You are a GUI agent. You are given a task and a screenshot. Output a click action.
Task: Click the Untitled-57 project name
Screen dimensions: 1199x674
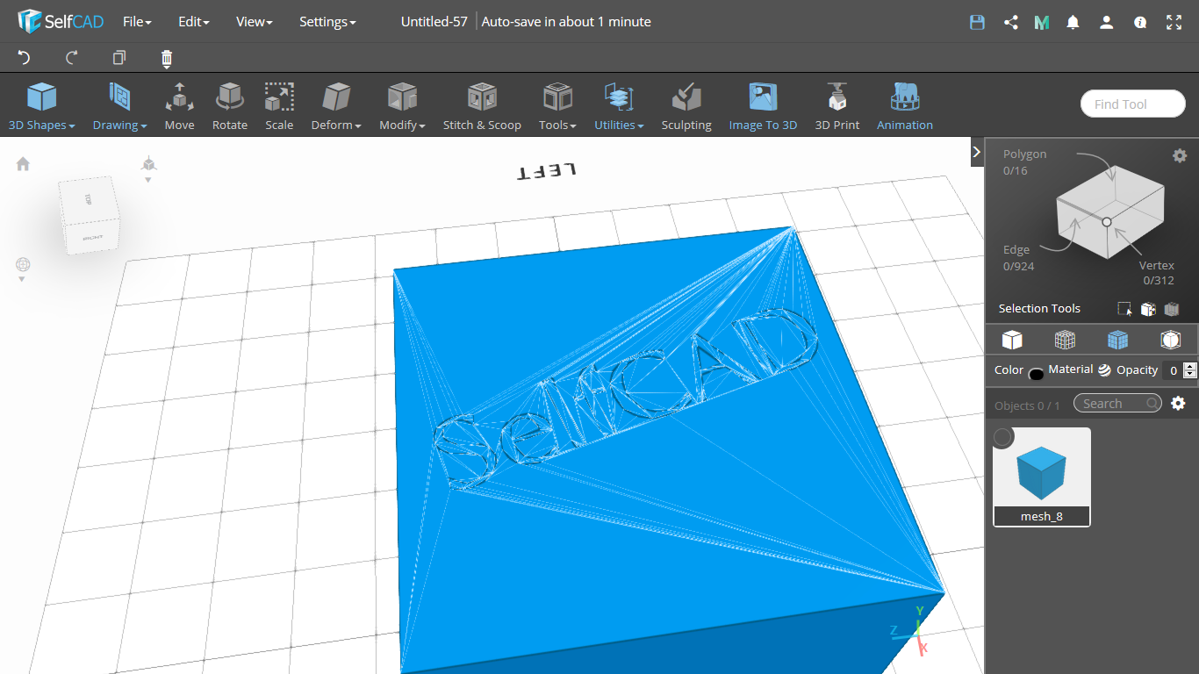click(x=434, y=22)
